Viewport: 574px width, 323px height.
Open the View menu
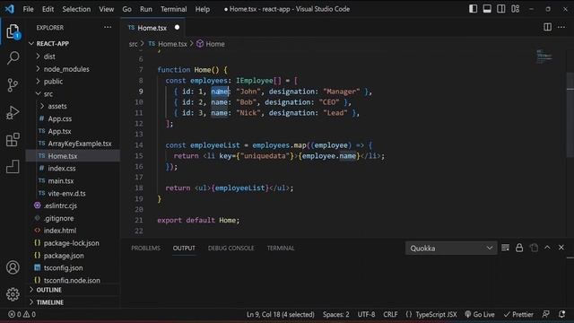point(106,9)
